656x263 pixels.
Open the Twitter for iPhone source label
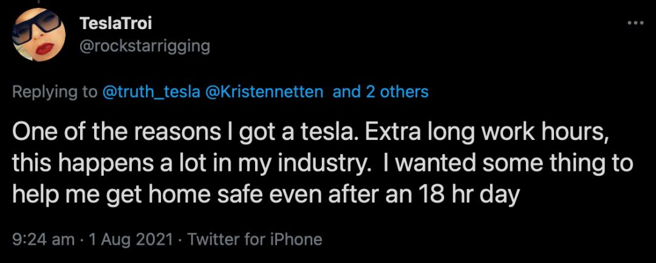tap(255, 239)
